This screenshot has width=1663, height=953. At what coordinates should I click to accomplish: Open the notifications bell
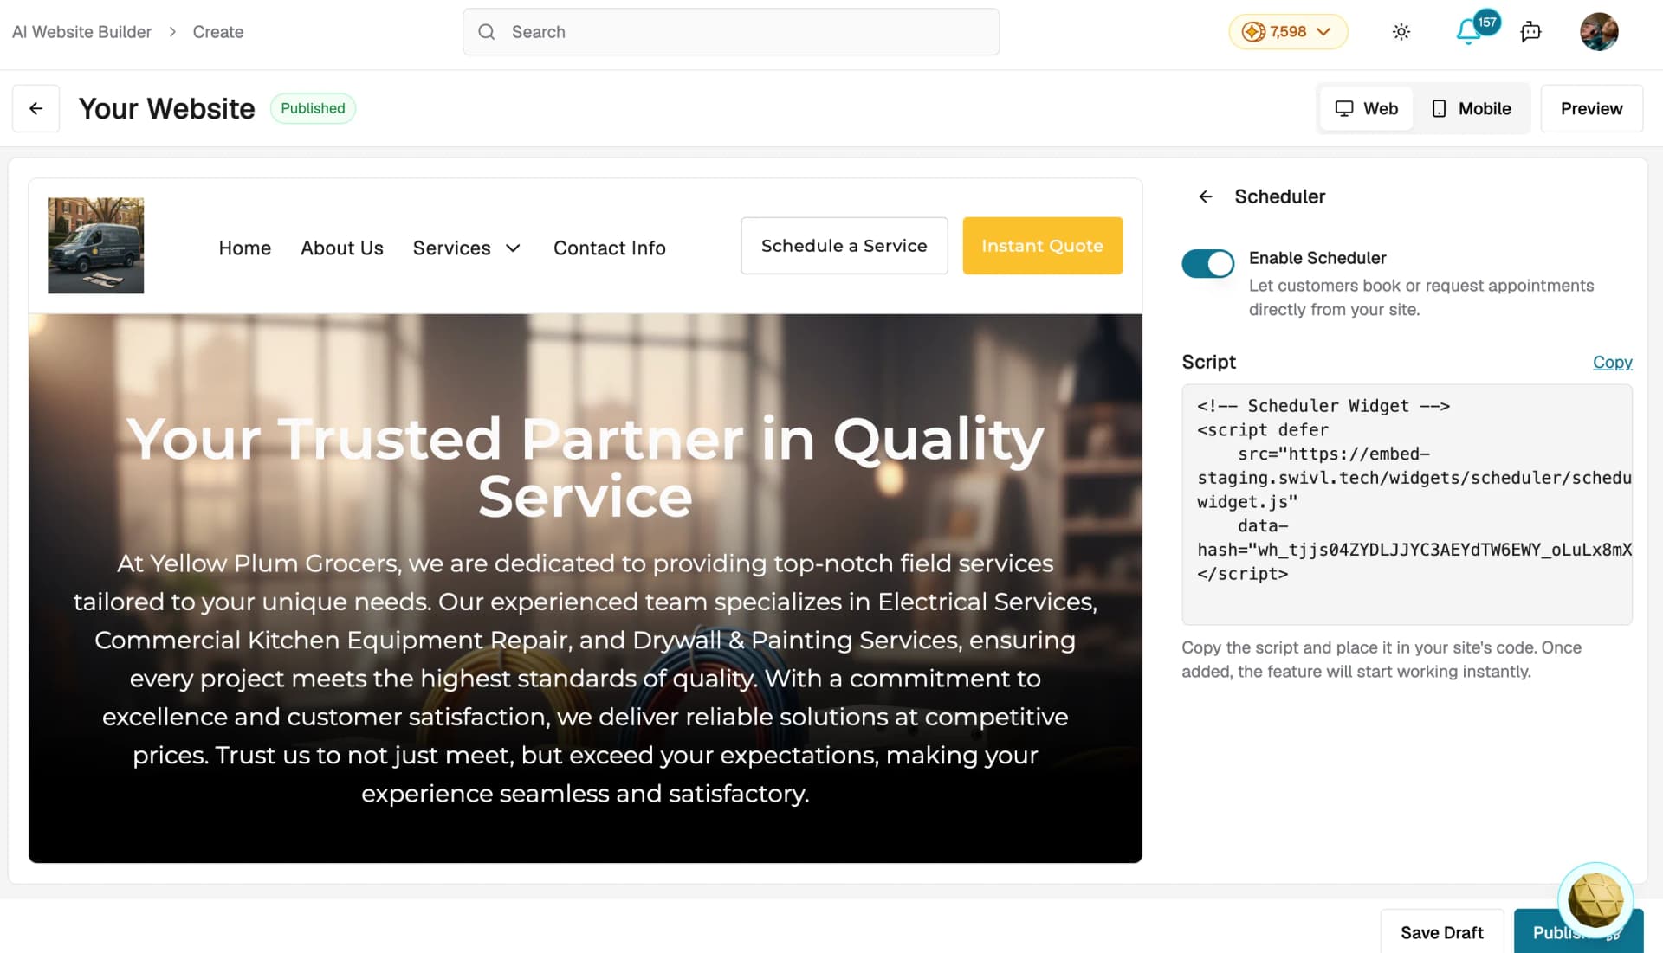tap(1468, 32)
